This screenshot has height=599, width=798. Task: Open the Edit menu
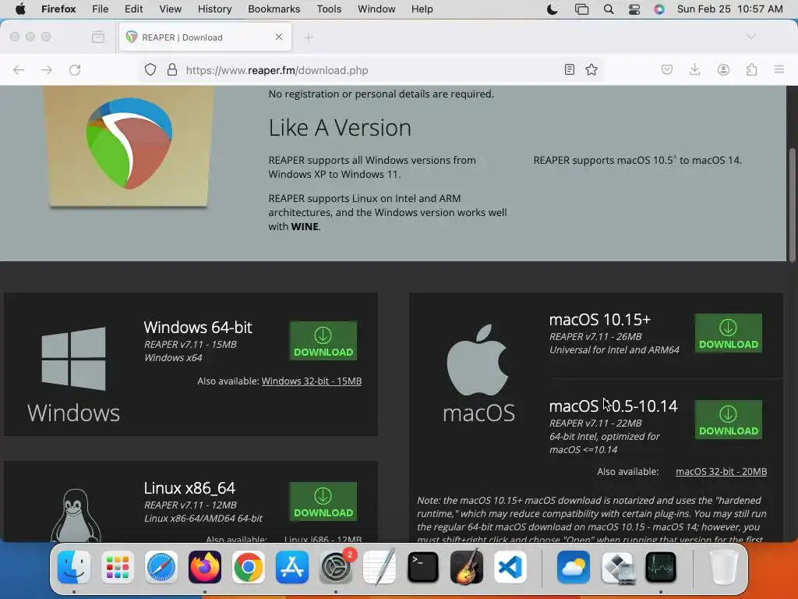tap(133, 9)
